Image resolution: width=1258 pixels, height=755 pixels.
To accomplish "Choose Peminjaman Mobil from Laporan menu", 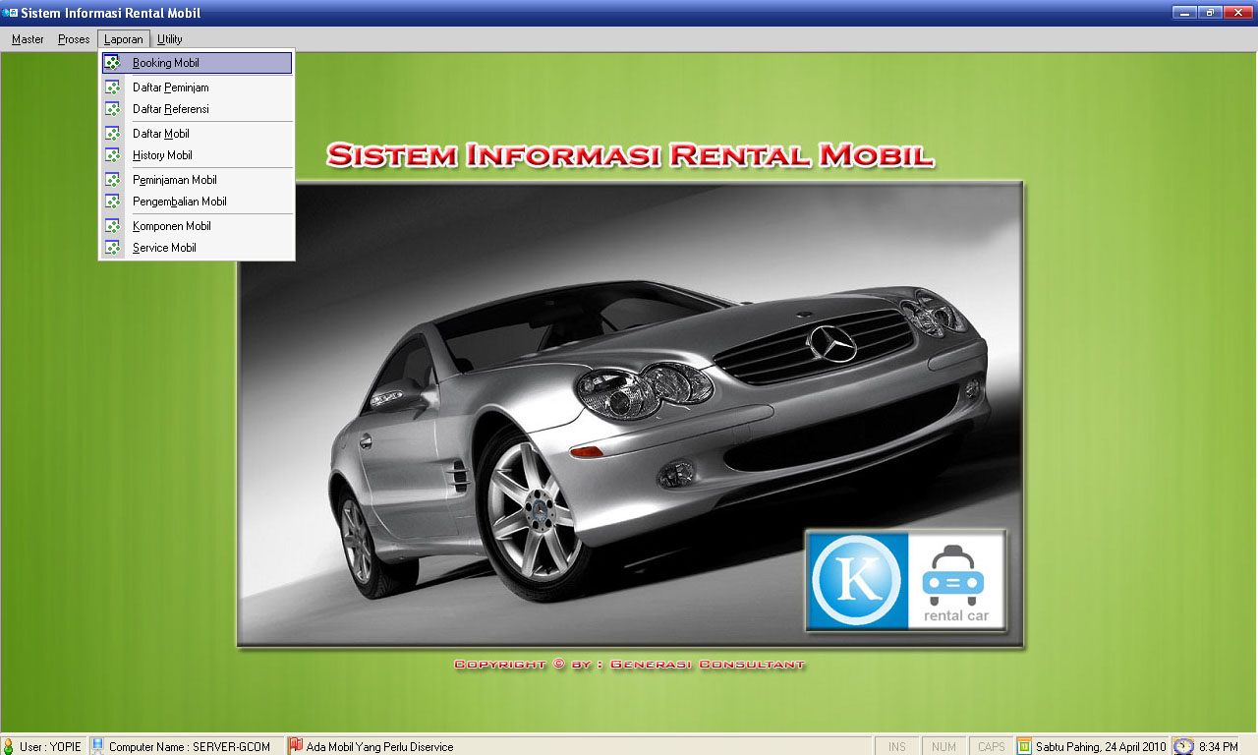I will click(175, 180).
